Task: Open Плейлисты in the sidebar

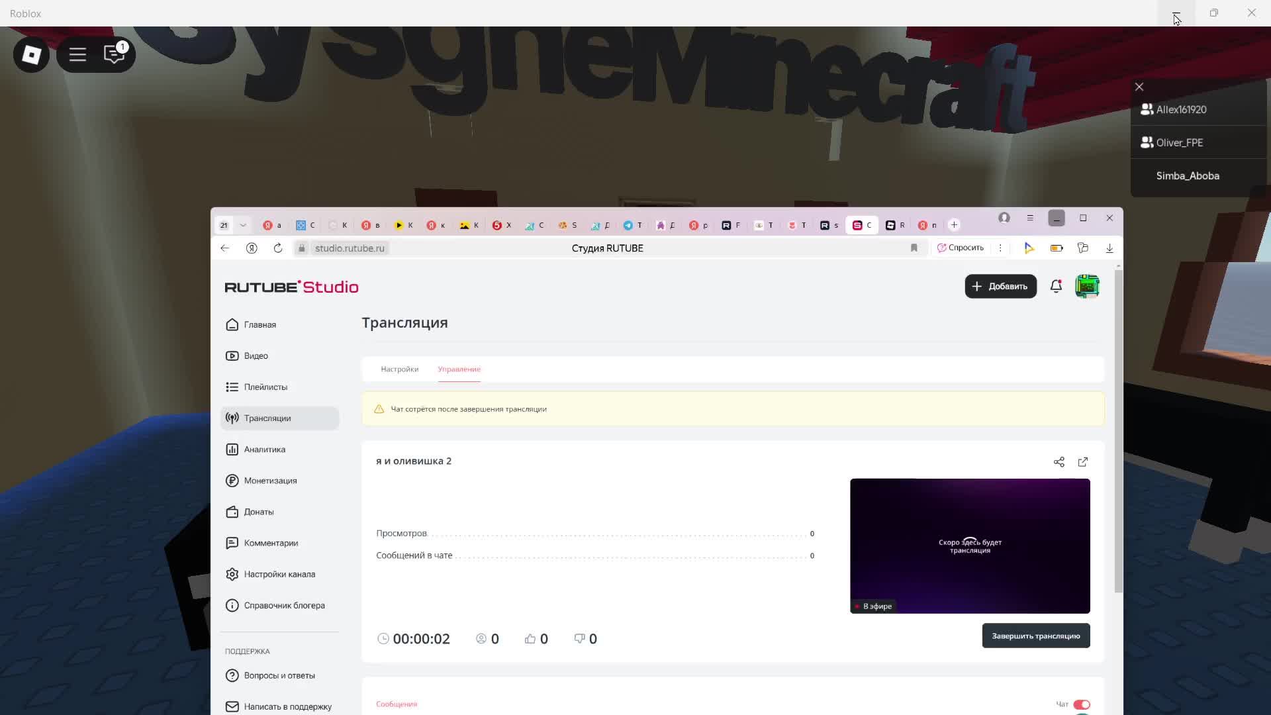Action: [279, 387]
